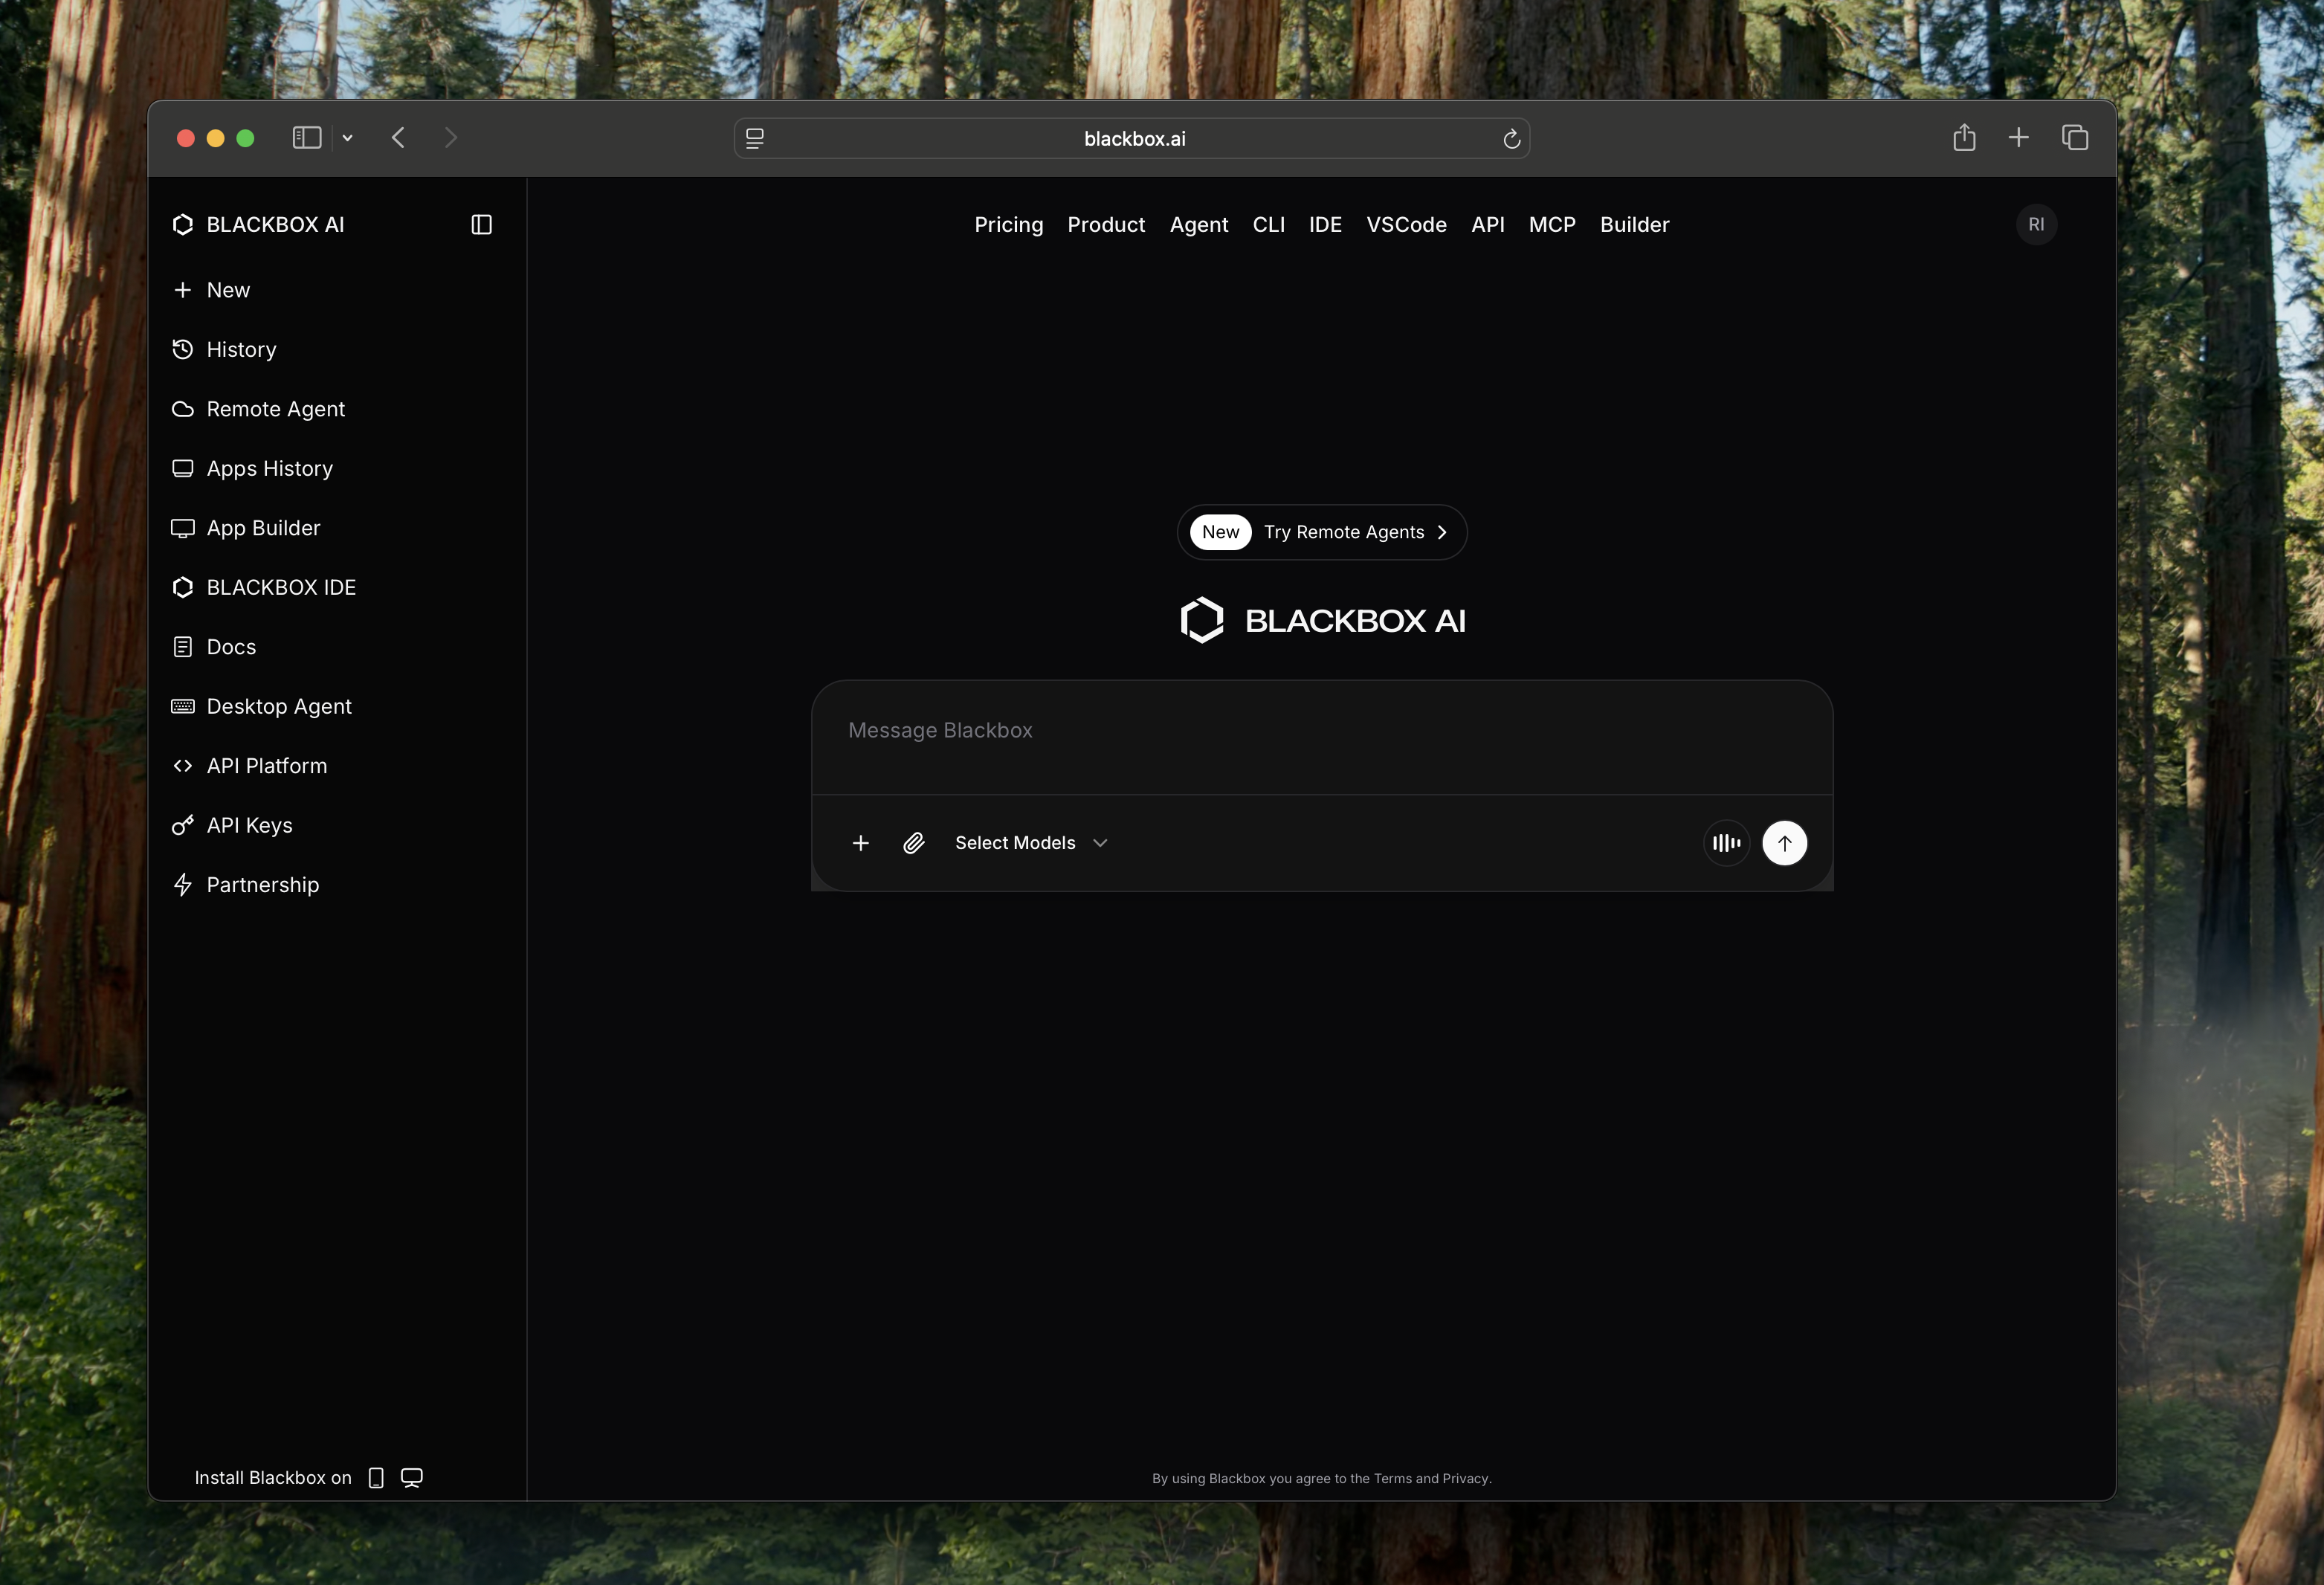Click the desktop install icon at the bottom
This screenshot has width=2324, height=1585.
[411, 1478]
